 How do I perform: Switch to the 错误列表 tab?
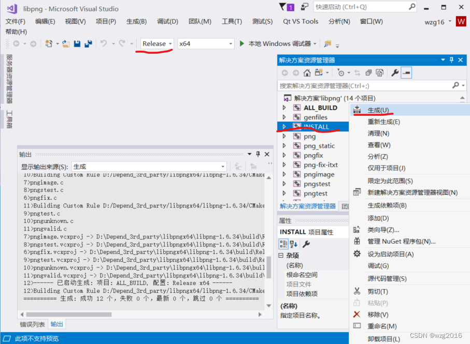pyautogui.click(x=32, y=324)
